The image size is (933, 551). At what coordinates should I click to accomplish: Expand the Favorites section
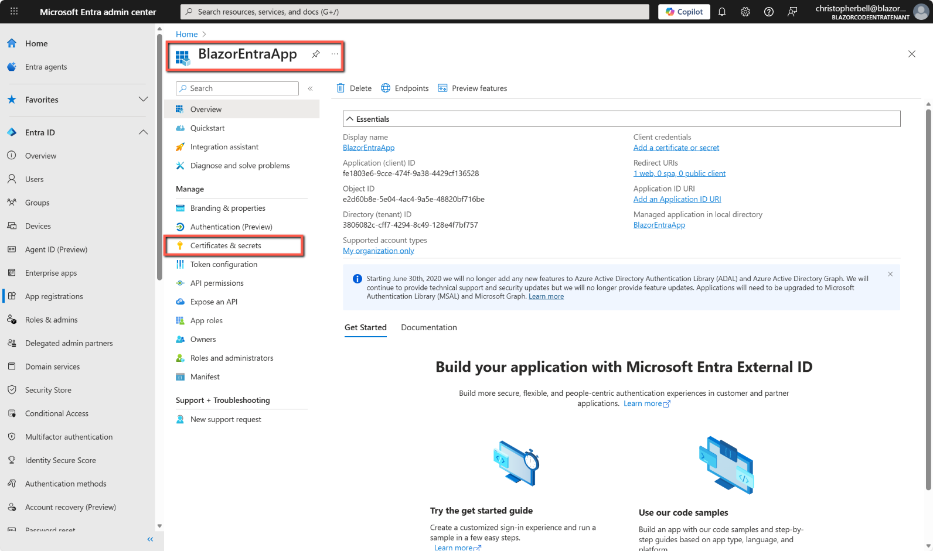tap(143, 100)
